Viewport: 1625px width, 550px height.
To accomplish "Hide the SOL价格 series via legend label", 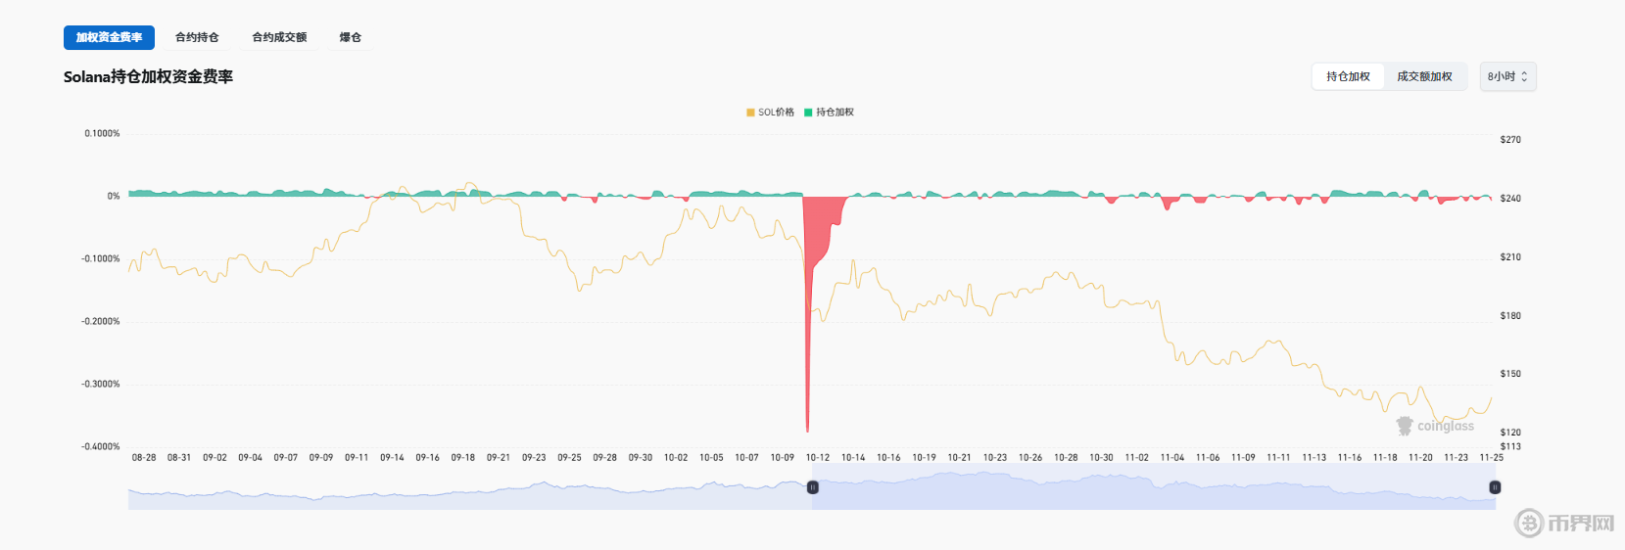I will pos(776,113).
